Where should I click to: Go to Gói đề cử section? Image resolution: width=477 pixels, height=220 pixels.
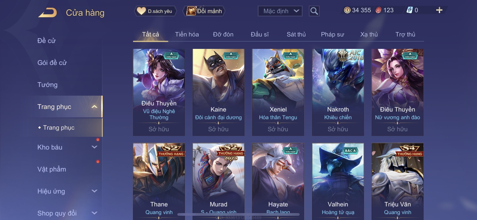coord(52,63)
